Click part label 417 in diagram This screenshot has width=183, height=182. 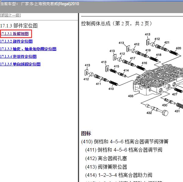tap(133, 58)
